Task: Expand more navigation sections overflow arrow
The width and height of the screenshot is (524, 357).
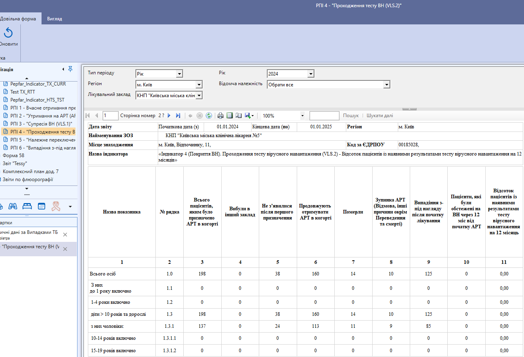Action: coord(70,207)
